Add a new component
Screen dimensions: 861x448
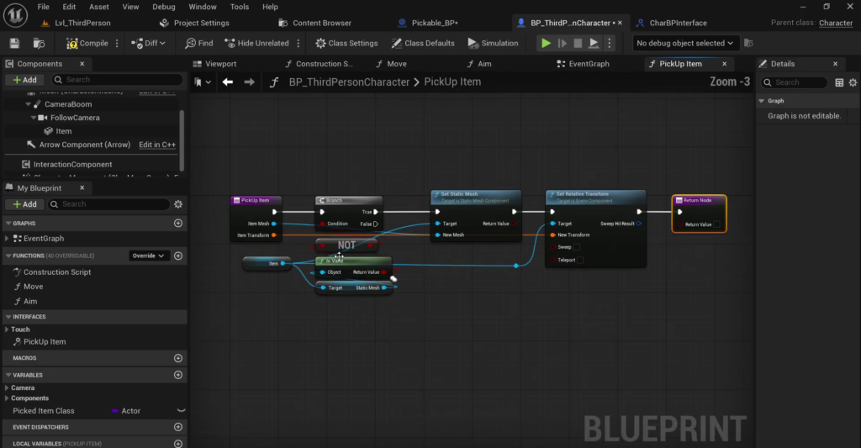pyautogui.click(x=24, y=80)
